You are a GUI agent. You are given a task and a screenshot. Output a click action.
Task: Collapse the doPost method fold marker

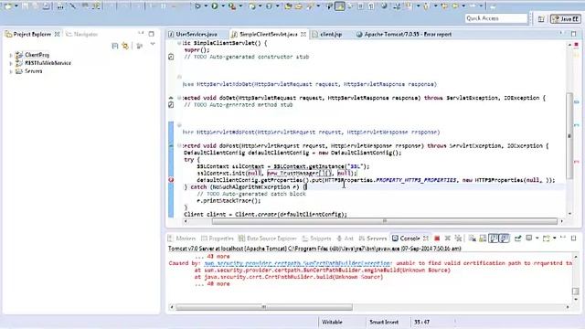pos(179,146)
